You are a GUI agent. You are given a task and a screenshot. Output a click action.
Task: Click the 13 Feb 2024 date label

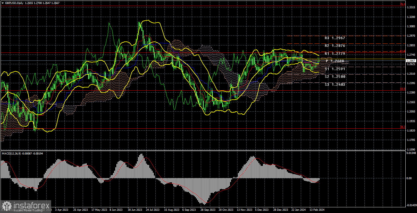(317, 210)
